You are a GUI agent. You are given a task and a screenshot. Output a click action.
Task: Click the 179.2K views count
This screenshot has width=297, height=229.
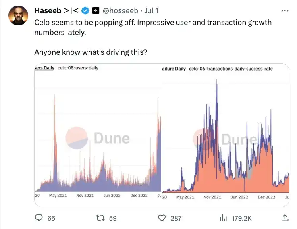[x=242, y=218]
